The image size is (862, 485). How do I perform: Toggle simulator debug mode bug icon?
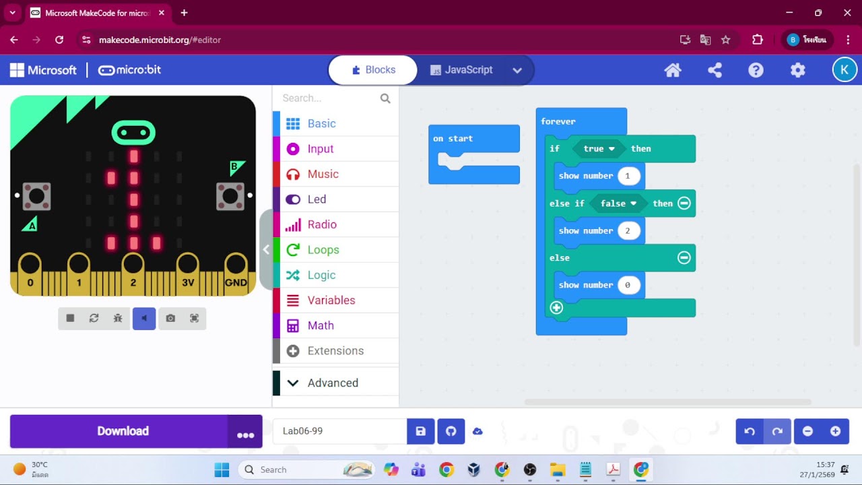point(118,318)
